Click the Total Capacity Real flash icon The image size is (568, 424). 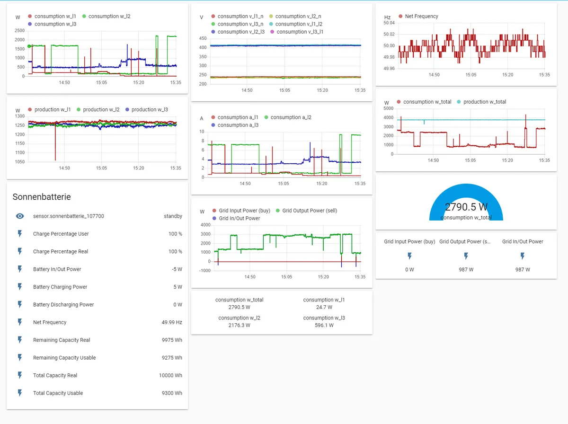point(20,375)
